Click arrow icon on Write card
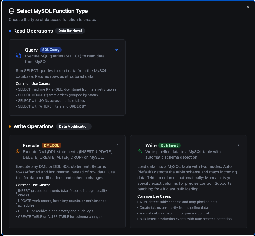The height and width of the screenshot is (236, 255). pyautogui.click(x=238, y=145)
